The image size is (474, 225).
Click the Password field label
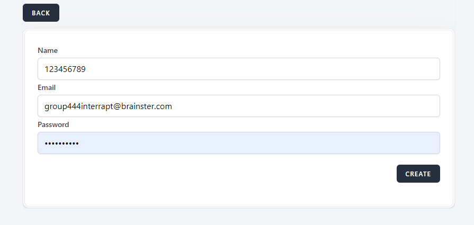pos(53,124)
